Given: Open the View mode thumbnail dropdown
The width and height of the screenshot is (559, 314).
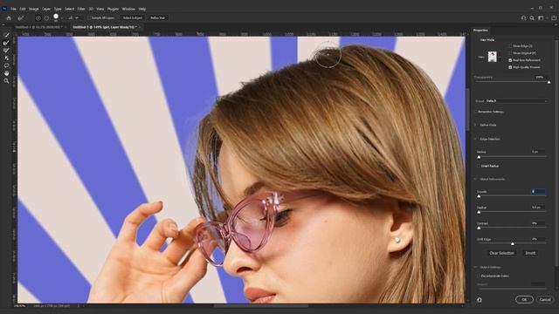Looking at the screenshot, I should (493, 57).
